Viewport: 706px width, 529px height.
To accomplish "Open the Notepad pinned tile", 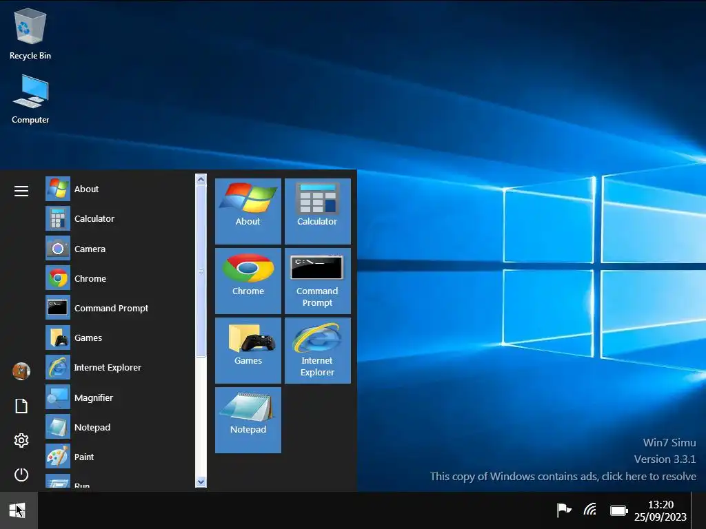I will coord(248,420).
